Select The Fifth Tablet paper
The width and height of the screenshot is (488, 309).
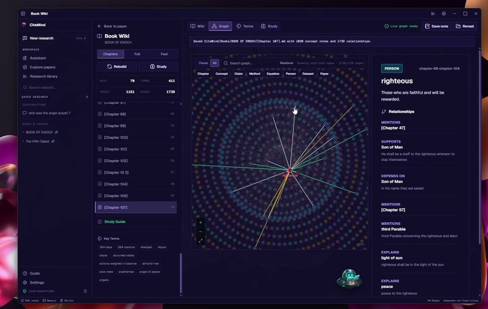pyautogui.click(x=38, y=141)
